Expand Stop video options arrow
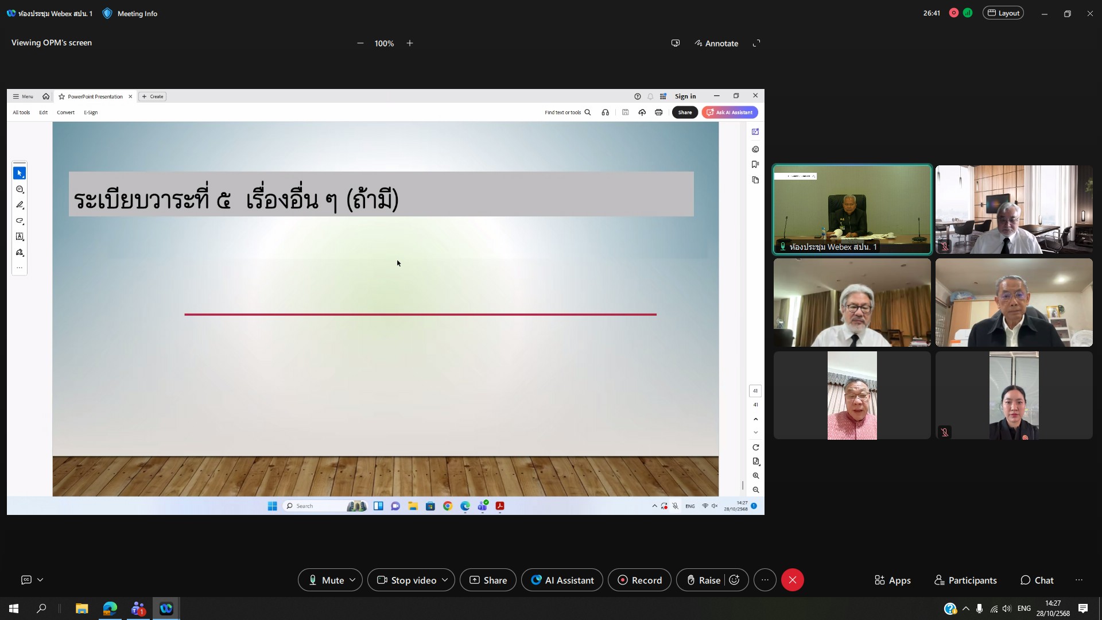Screen dimensions: 1102x620 point(445,580)
